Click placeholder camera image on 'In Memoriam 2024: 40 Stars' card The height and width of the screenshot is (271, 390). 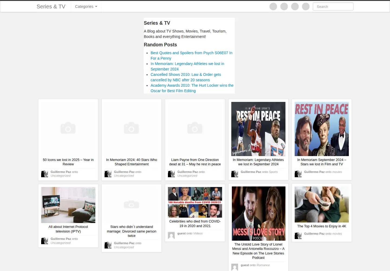coord(132,129)
